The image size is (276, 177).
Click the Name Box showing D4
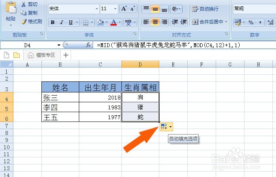coord(28,45)
